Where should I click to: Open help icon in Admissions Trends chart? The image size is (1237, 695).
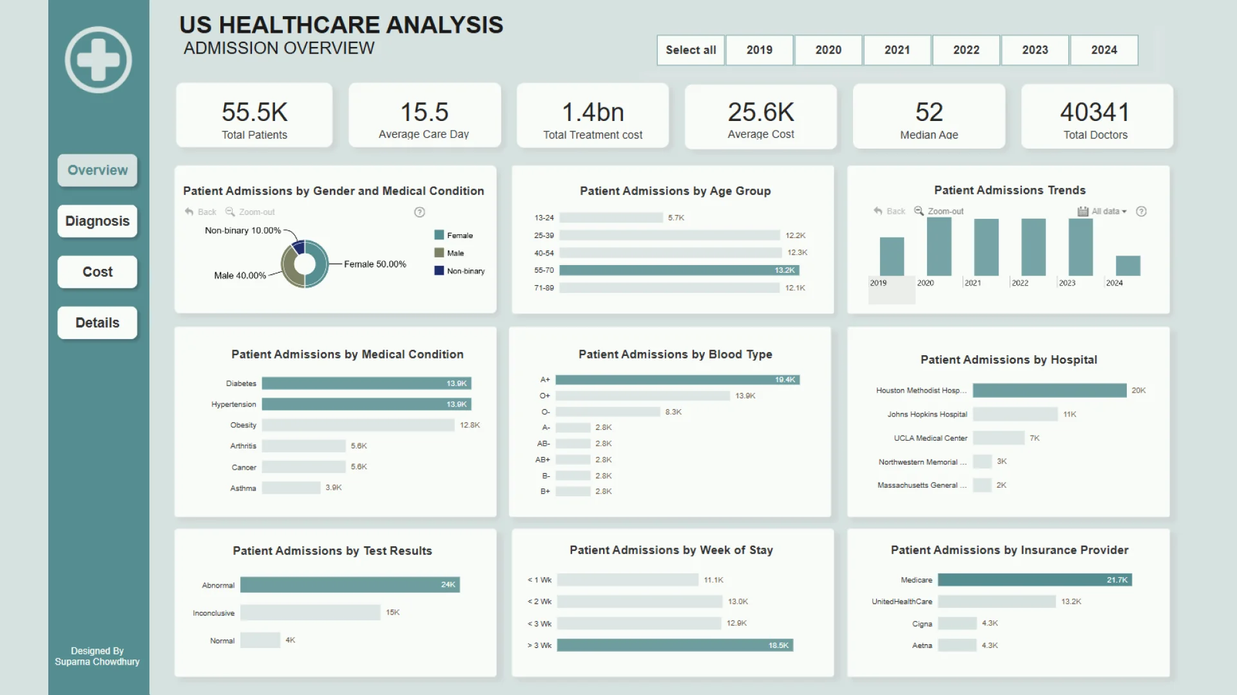(1141, 212)
